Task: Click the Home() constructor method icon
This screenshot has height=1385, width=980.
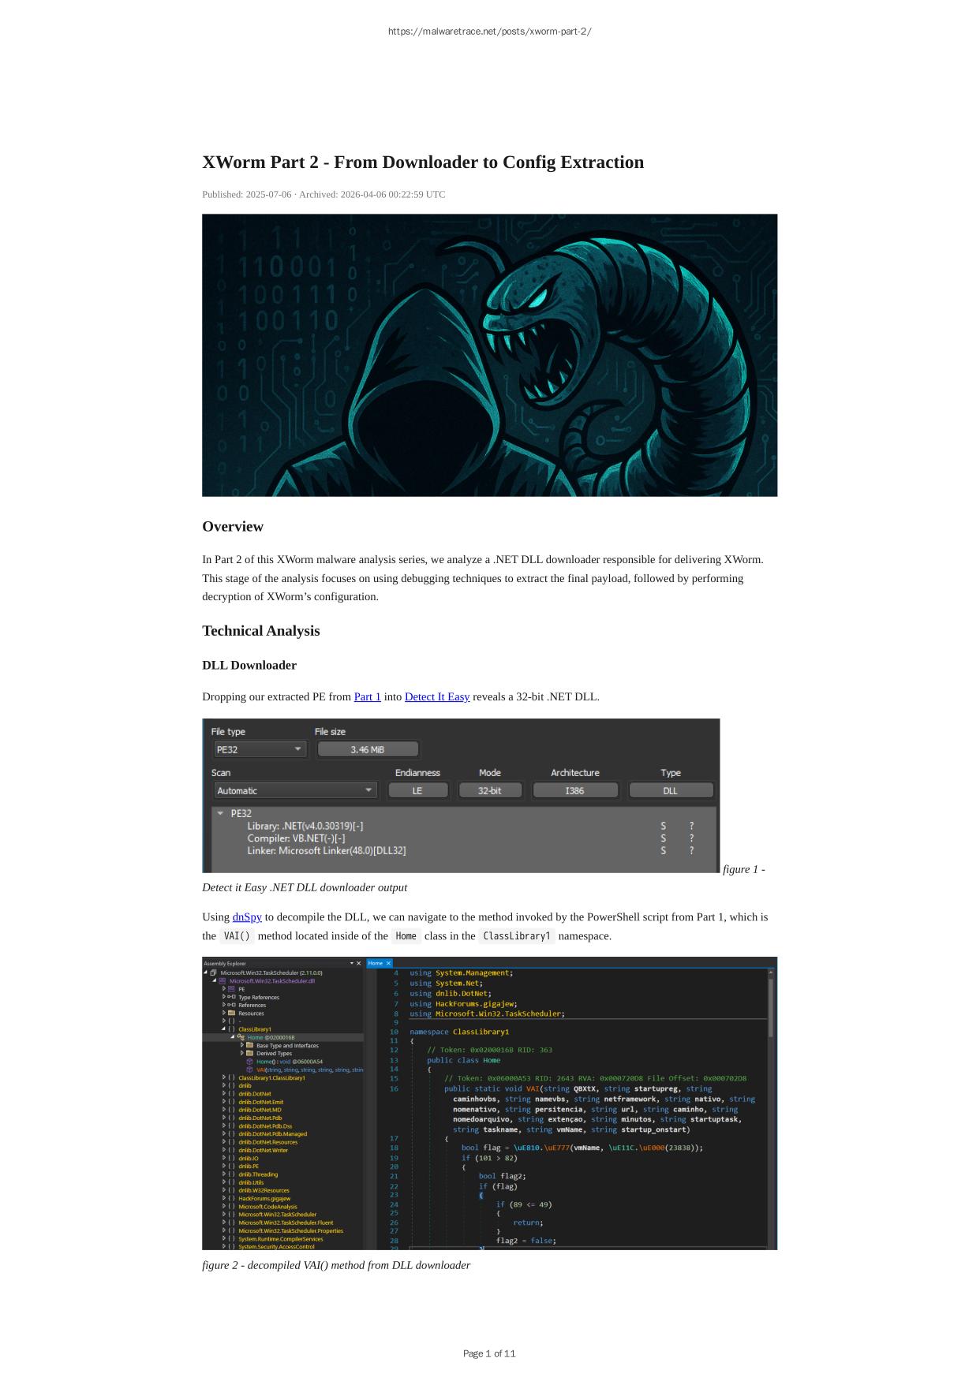Action: pos(249,1062)
